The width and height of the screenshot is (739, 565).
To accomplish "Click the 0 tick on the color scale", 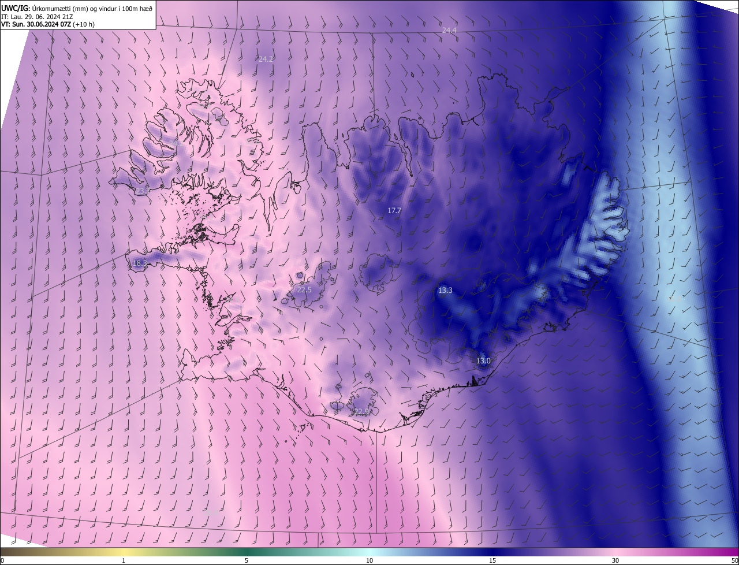I will (2, 560).
